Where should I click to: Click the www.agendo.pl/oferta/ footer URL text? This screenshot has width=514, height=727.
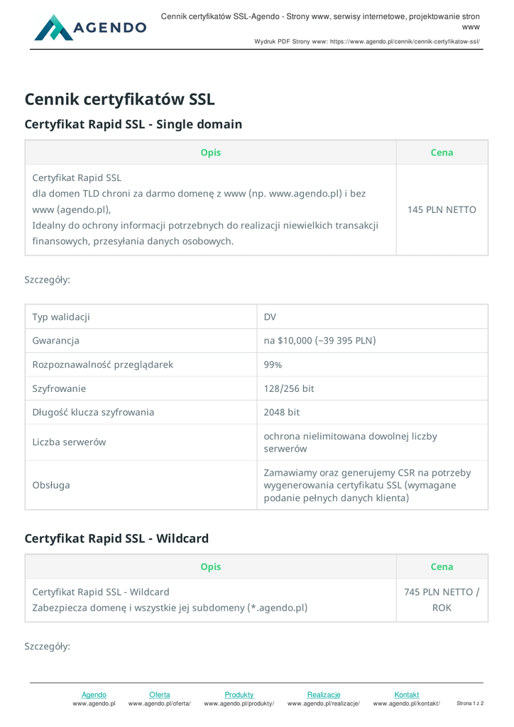[159, 704]
